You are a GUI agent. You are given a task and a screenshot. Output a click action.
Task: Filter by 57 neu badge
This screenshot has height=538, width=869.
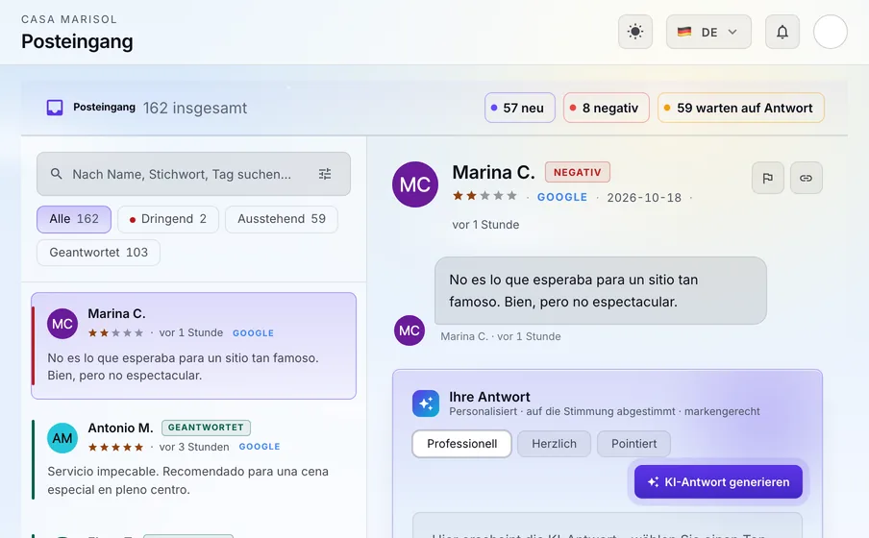[519, 108]
